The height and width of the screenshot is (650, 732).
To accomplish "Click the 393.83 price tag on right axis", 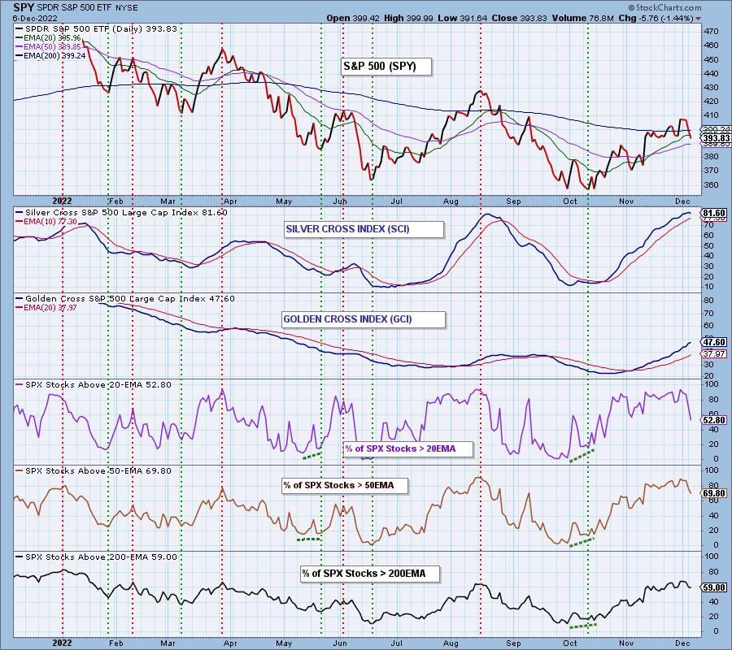I will pyautogui.click(x=715, y=138).
